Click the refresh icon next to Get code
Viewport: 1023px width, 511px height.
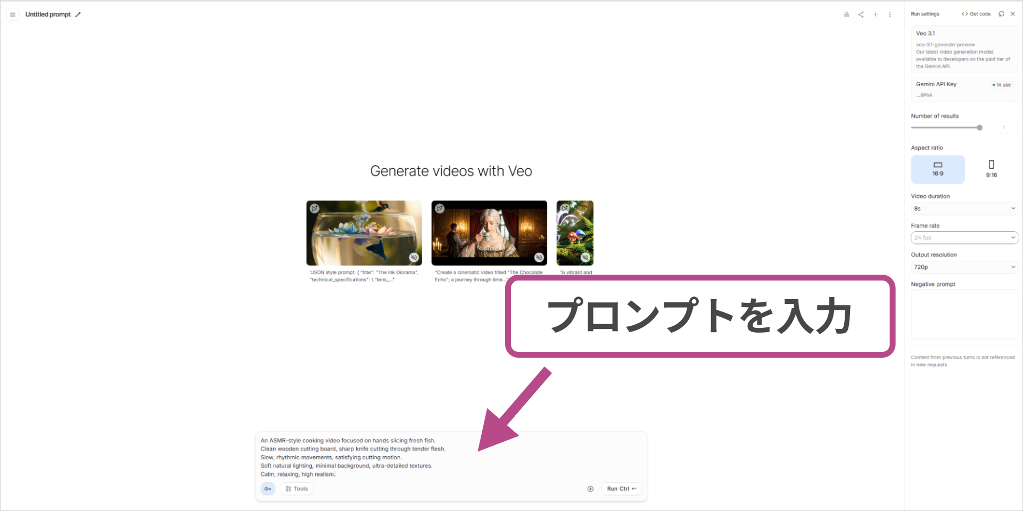click(1002, 13)
